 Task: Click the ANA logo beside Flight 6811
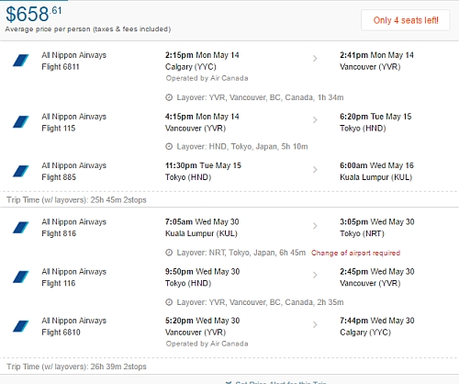(21, 61)
